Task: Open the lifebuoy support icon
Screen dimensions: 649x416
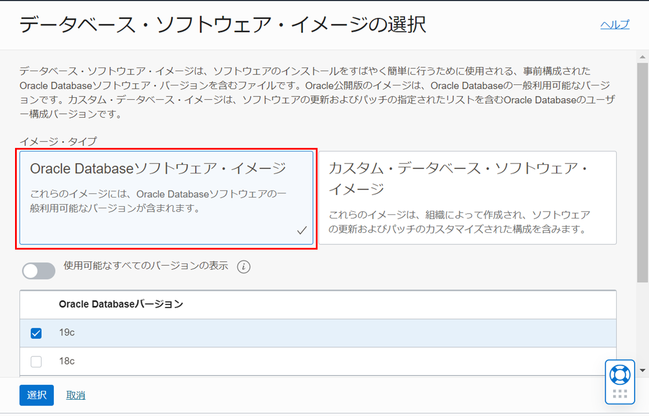Action: pos(620,374)
